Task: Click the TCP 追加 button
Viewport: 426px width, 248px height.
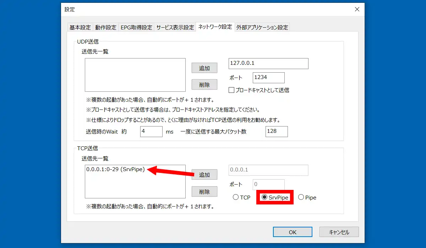Action: click(204, 175)
